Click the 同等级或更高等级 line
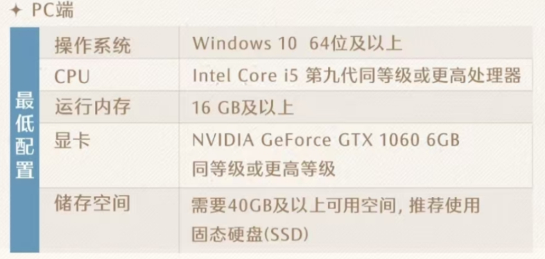 (x=264, y=169)
